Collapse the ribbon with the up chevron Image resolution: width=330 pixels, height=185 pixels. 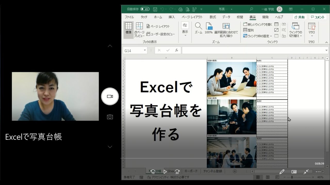coord(326,42)
